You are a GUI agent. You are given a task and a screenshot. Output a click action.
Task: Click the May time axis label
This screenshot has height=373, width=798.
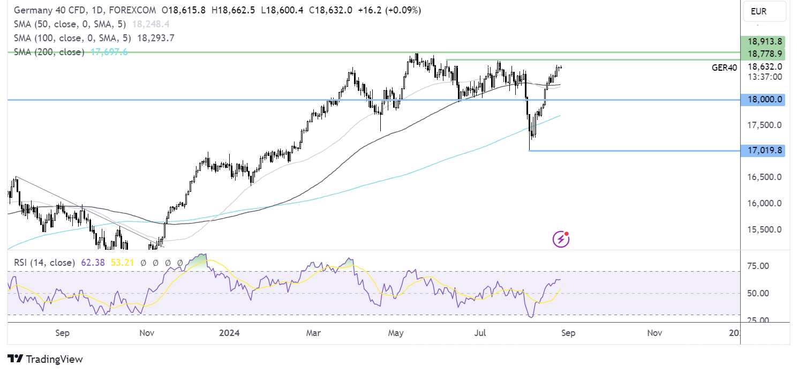click(x=396, y=333)
